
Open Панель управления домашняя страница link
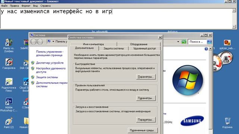pos(50,53)
